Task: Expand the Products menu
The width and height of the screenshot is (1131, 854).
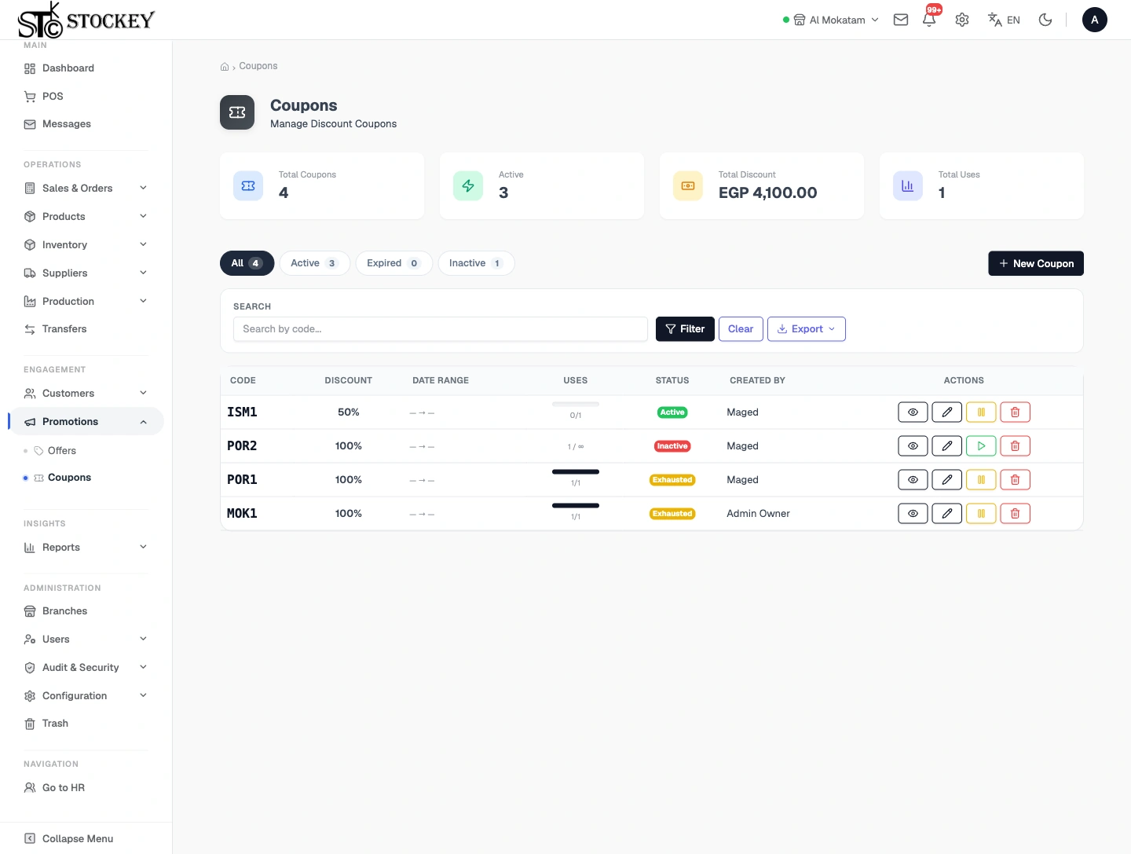Action: click(86, 216)
